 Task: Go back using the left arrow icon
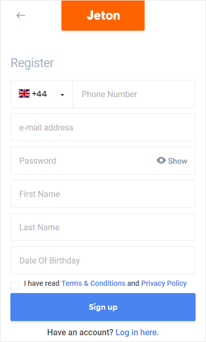point(21,15)
